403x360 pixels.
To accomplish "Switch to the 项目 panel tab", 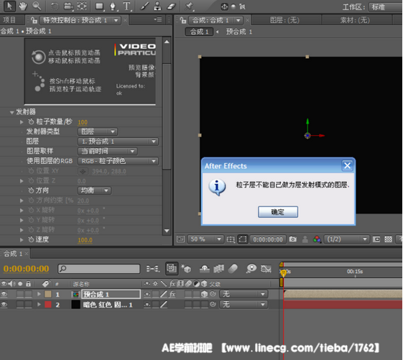I will (x=9, y=20).
